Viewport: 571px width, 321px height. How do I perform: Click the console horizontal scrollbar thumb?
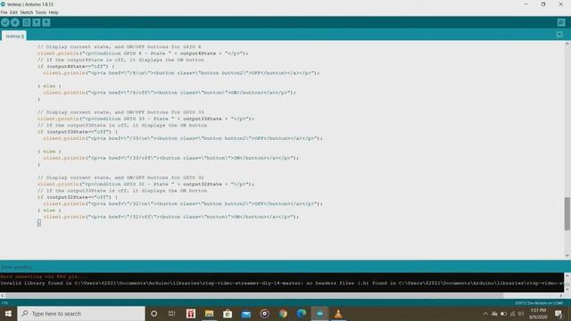point(254,295)
